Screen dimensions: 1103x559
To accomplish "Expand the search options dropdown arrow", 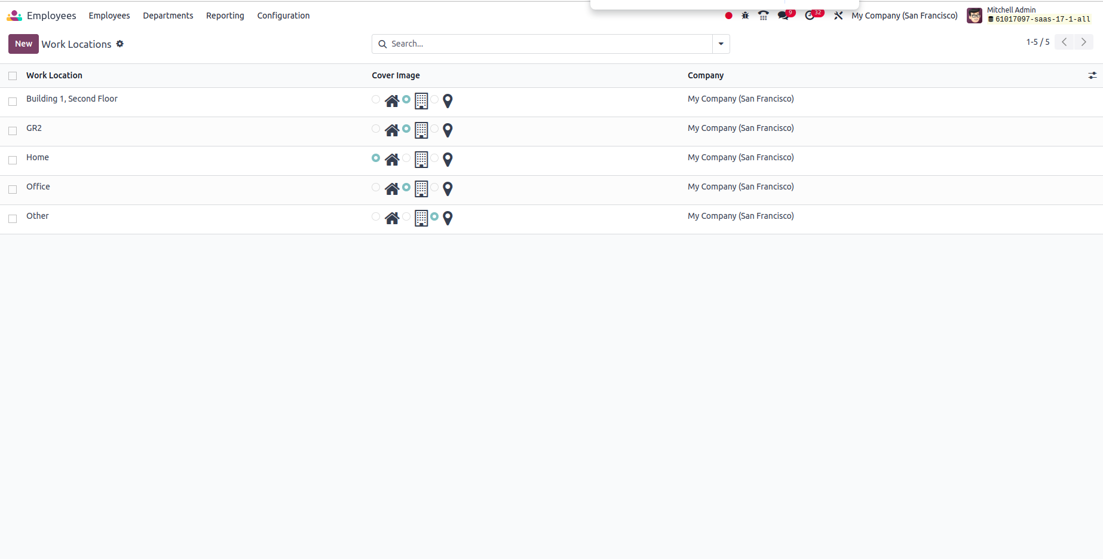I will point(721,44).
